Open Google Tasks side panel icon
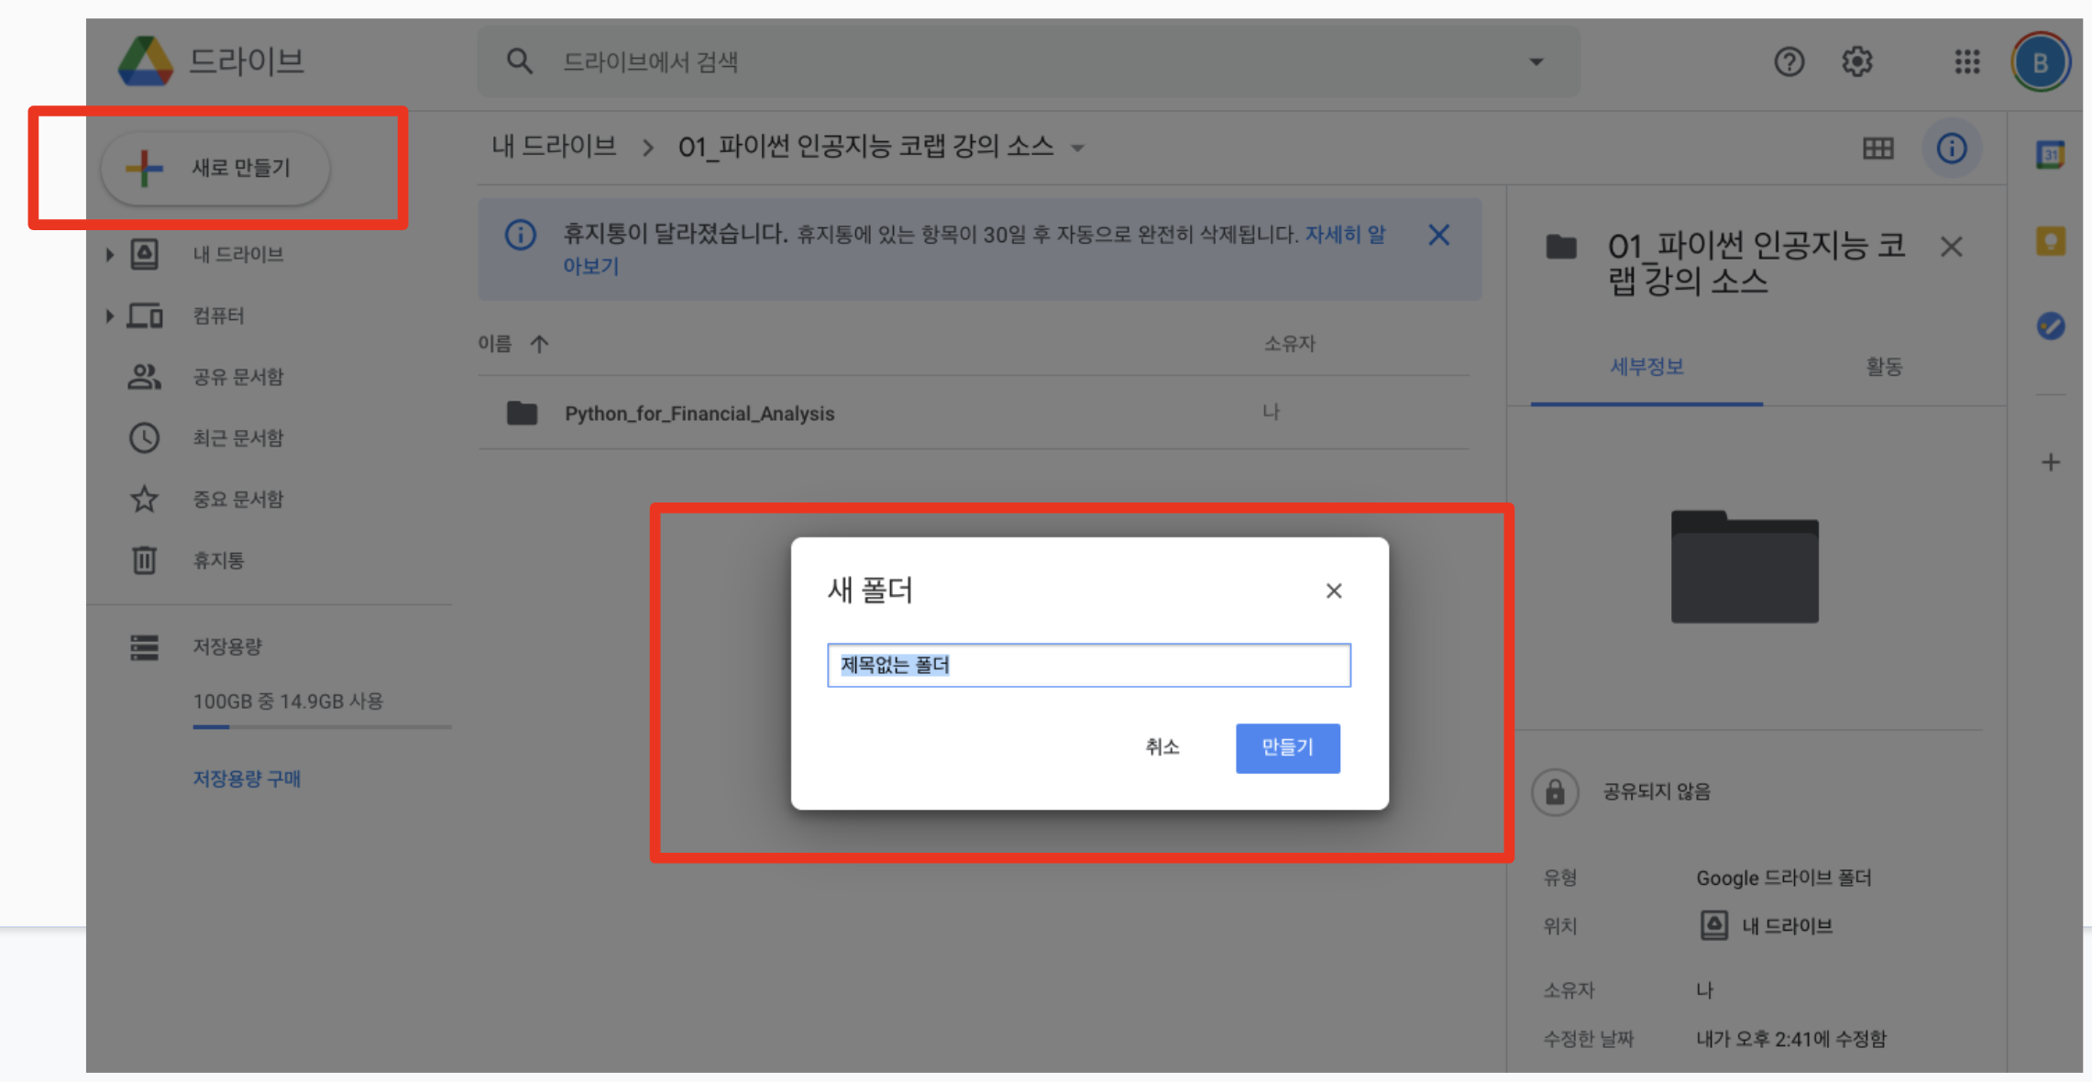Viewport: 2092px width, 1082px height. [2051, 326]
